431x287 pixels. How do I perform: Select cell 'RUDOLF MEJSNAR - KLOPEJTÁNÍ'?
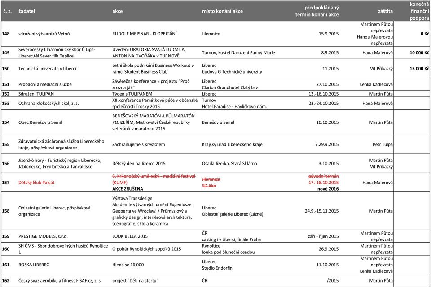(x=144, y=34)
